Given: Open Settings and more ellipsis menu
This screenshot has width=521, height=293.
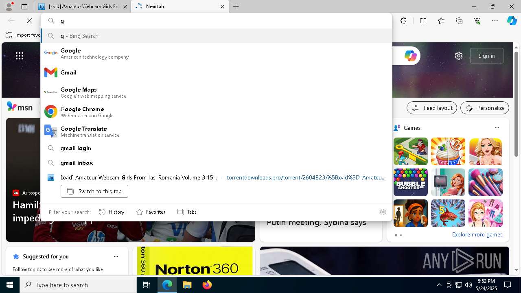Looking at the screenshot, I should point(495,21).
